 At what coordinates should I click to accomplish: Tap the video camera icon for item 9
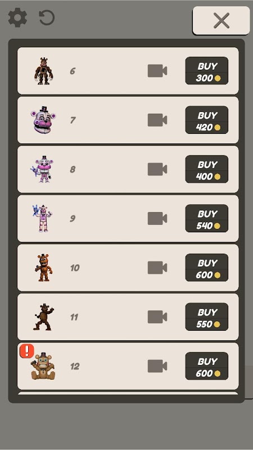pyautogui.click(x=157, y=218)
